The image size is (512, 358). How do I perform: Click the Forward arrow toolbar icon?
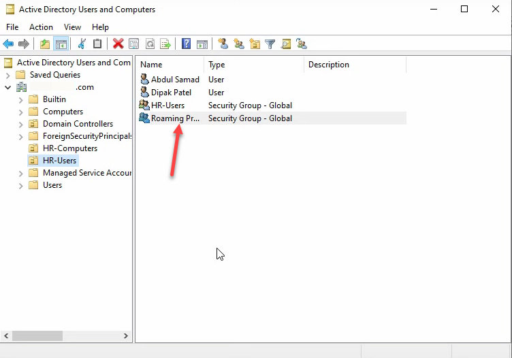pyautogui.click(x=24, y=44)
